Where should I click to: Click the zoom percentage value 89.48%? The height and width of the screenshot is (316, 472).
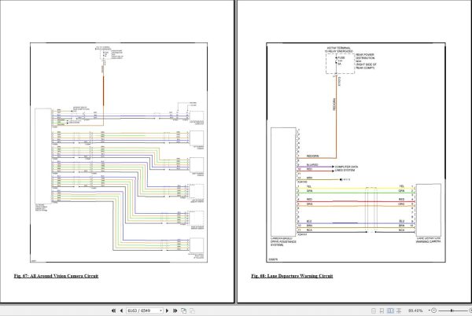tap(415, 310)
